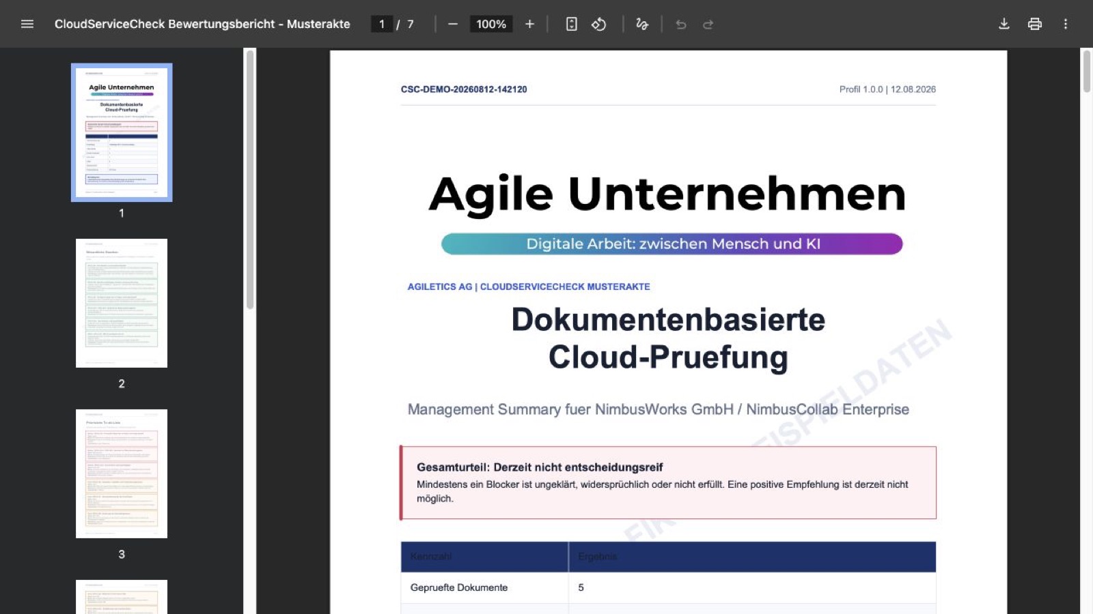
Task: Click the document title CloudServiceCheck Bewertungsbericht
Action: pyautogui.click(x=202, y=24)
